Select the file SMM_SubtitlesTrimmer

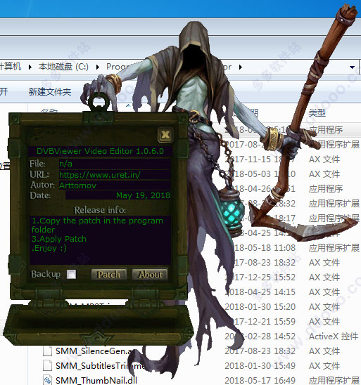(100, 366)
